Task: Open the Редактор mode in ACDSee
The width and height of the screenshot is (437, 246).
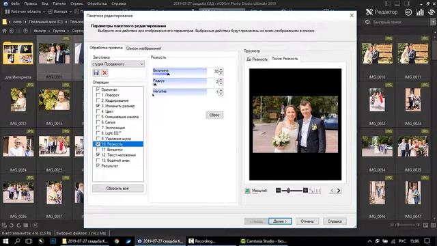Action: coord(382,12)
